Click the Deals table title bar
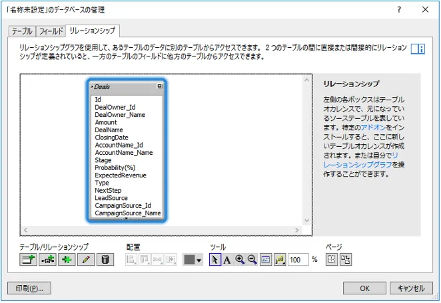 point(127,86)
